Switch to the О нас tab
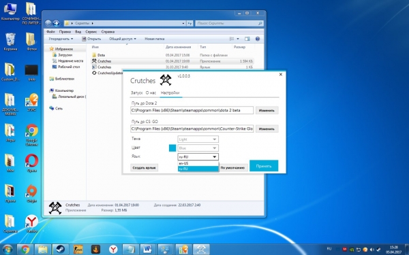Screen dimensions: 409x255 click(x=151, y=92)
